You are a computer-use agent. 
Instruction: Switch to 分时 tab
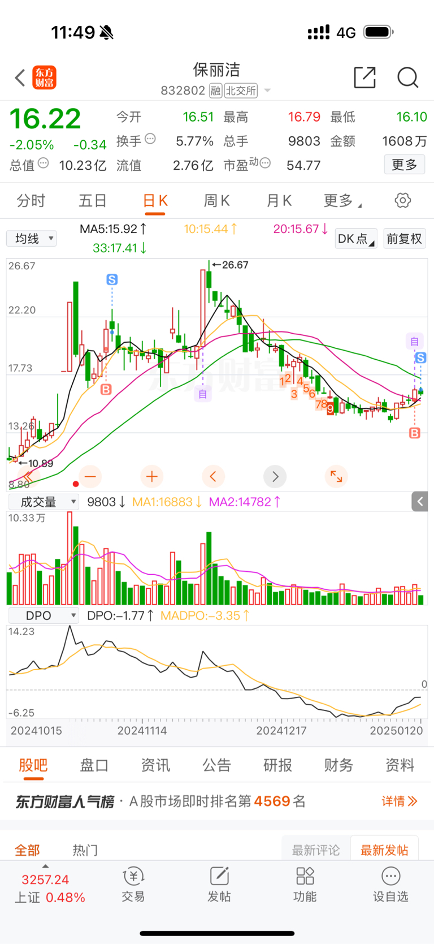31,200
